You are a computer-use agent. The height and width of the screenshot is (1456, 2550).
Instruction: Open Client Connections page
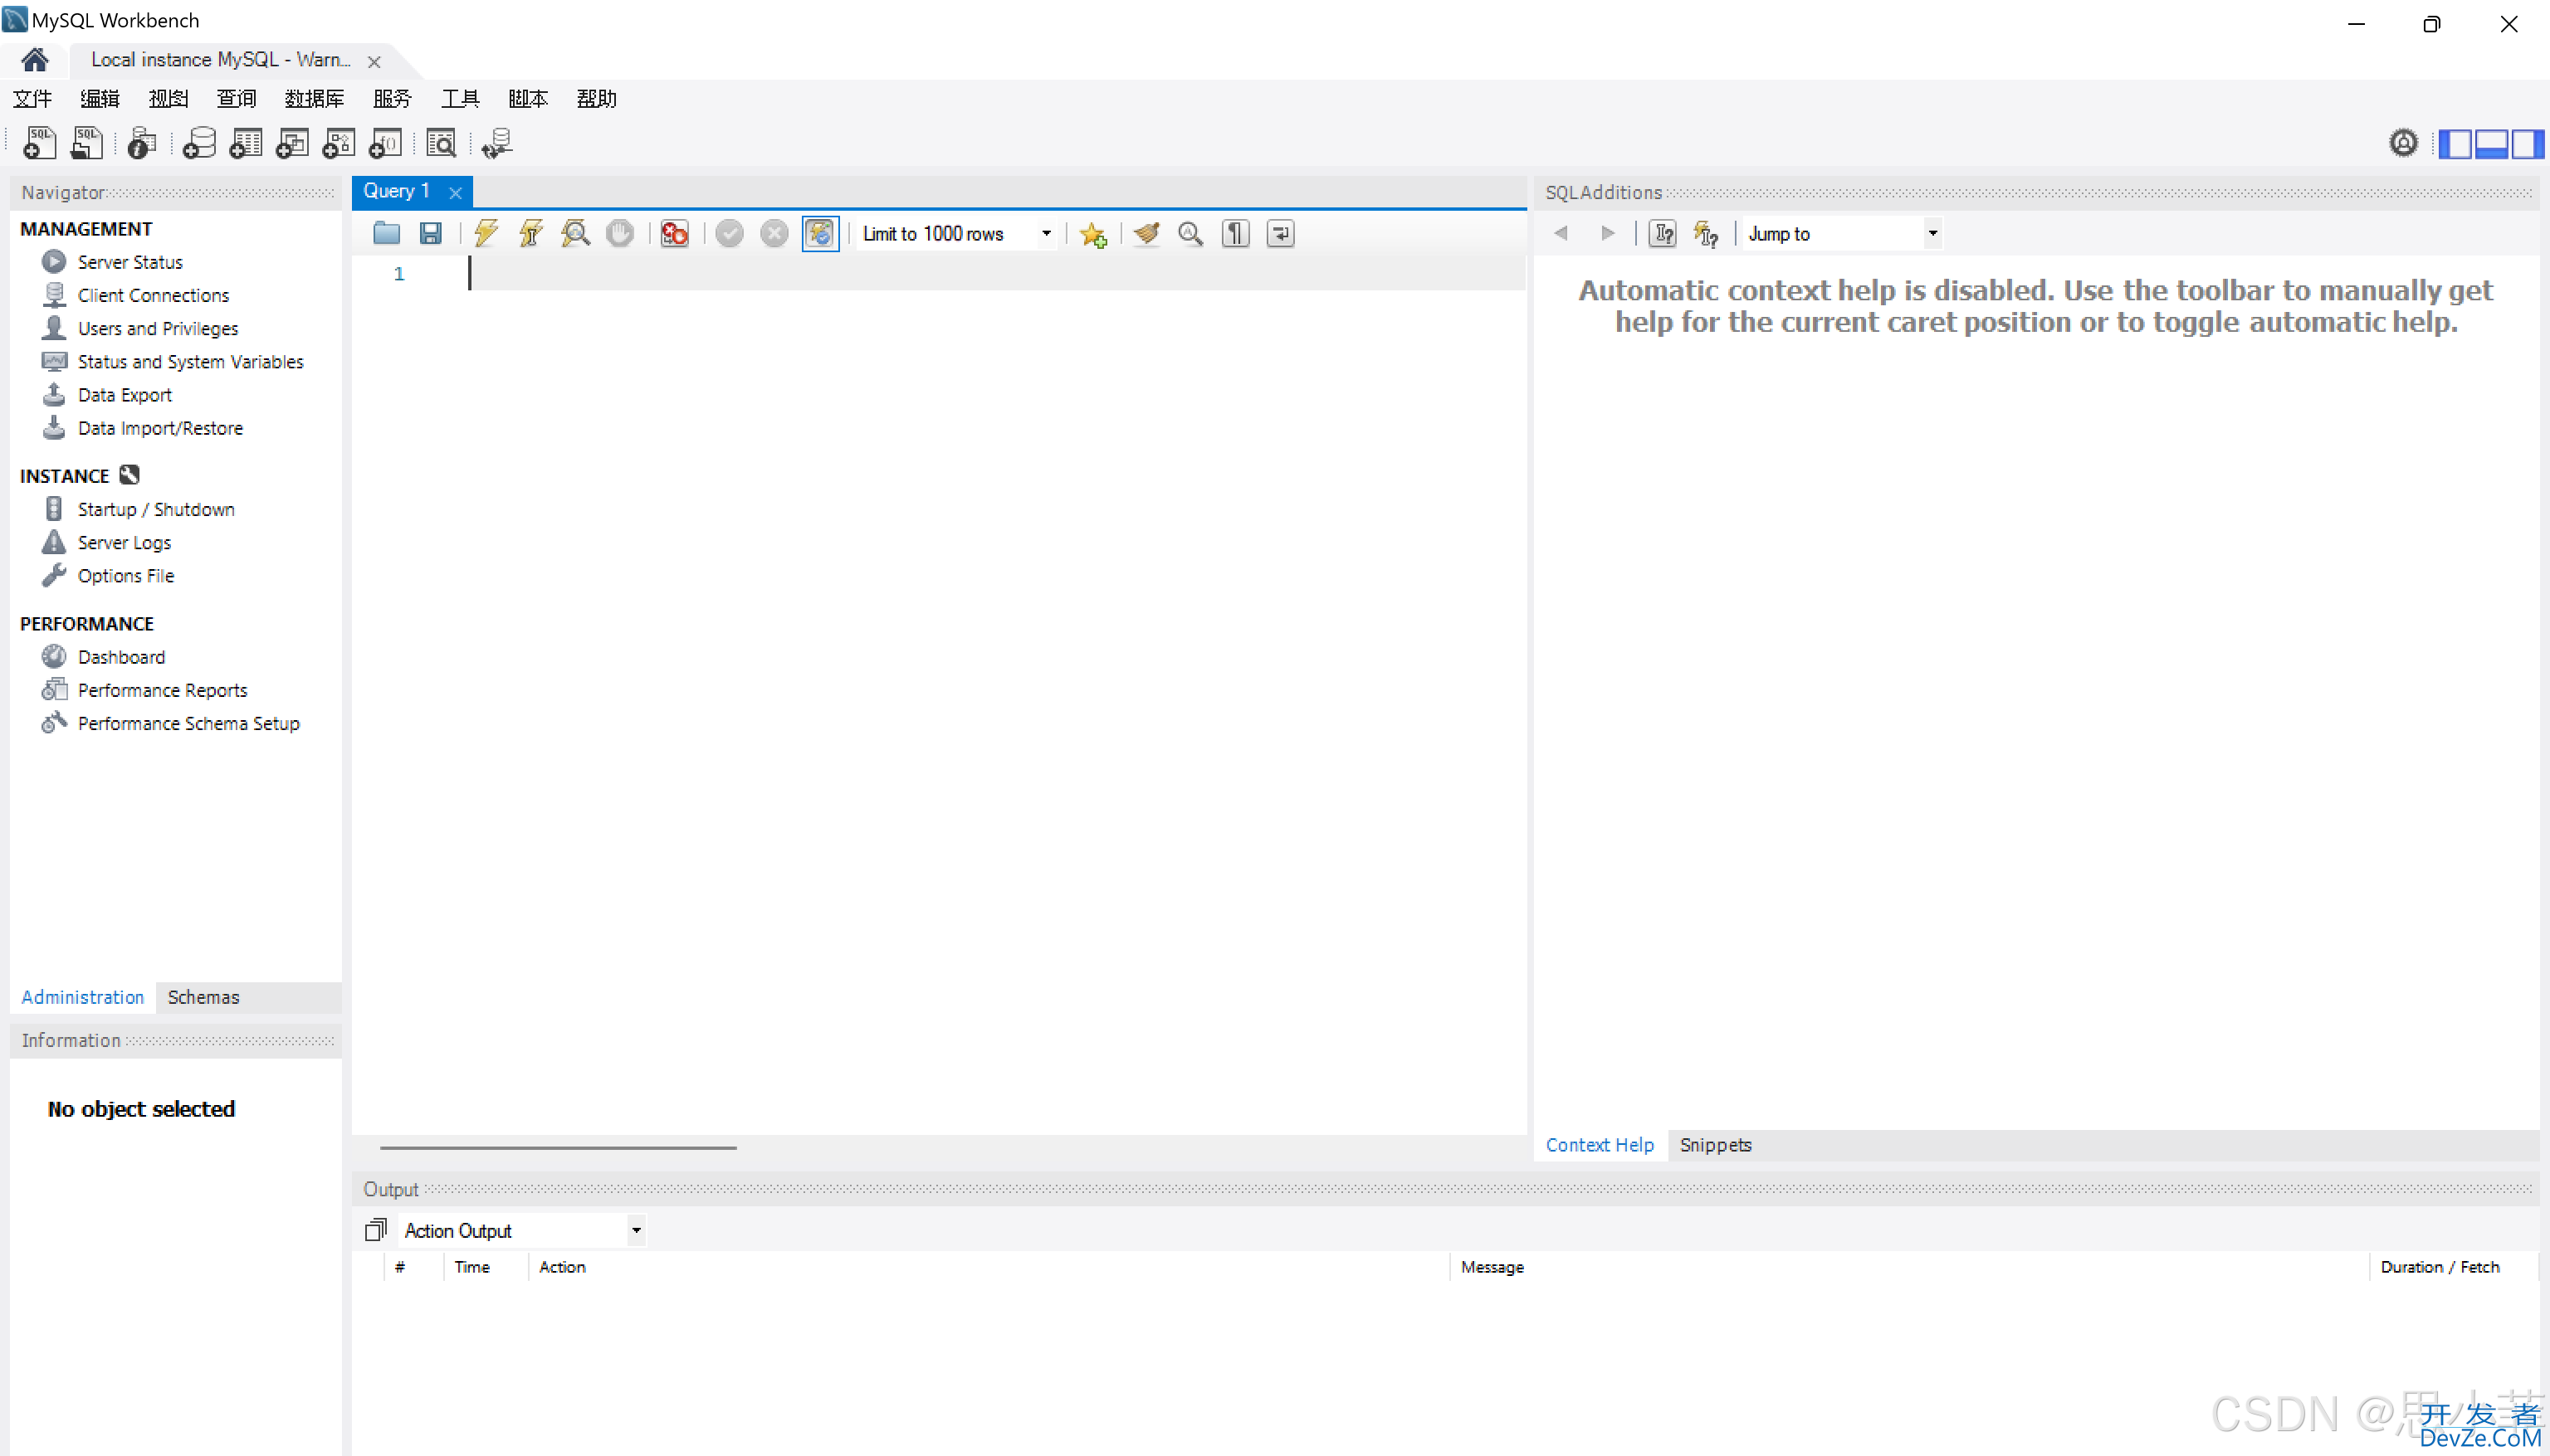[153, 295]
